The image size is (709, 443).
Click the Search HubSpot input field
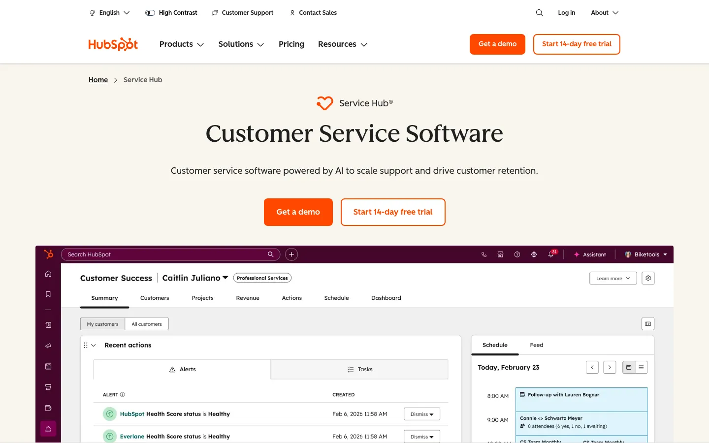coord(170,254)
